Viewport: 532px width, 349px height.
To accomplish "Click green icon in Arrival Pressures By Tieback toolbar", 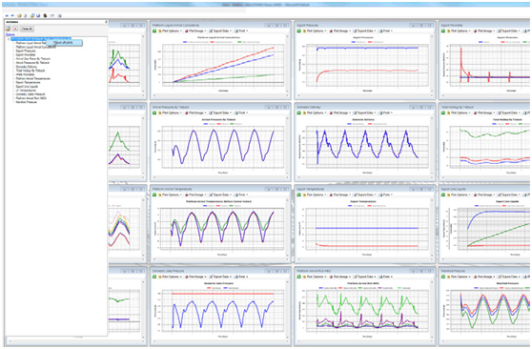I will (154, 113).
